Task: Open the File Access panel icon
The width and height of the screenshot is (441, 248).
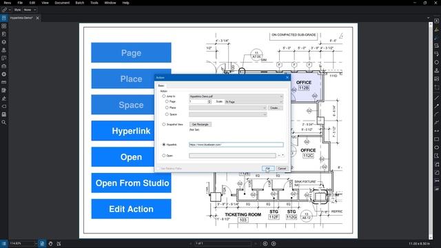Action: 4,18
